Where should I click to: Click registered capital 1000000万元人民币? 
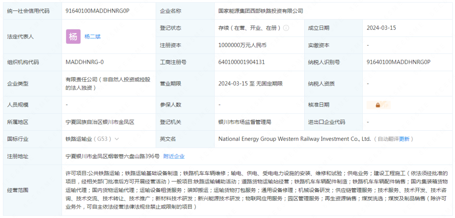[x=242, y=45]
